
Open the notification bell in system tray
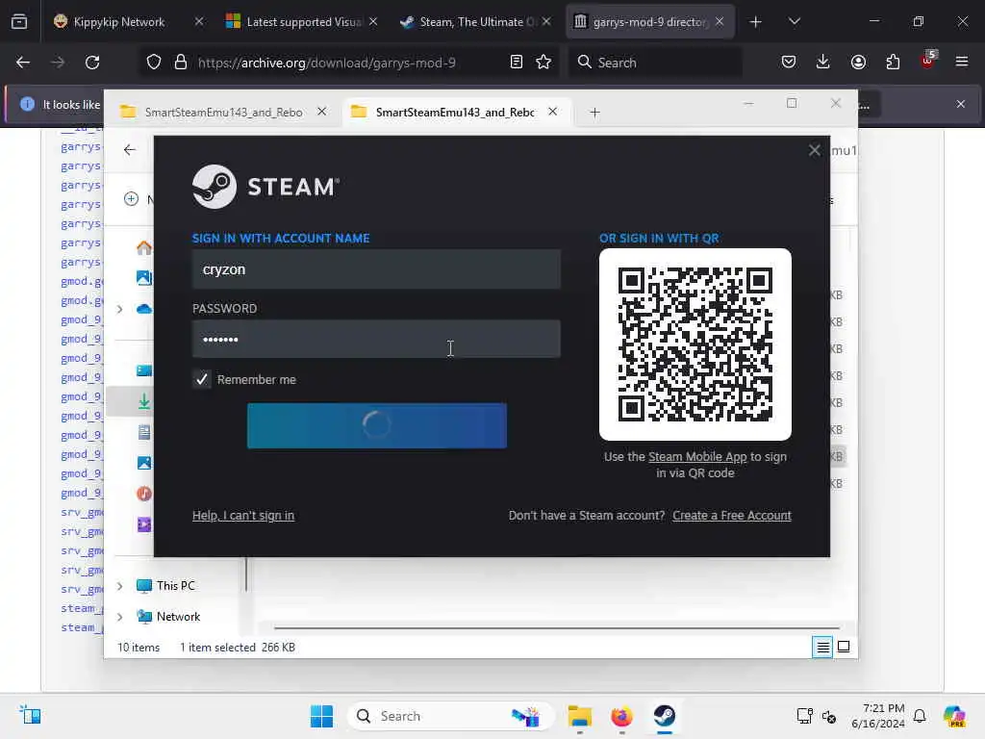click(x=920, y=716)
